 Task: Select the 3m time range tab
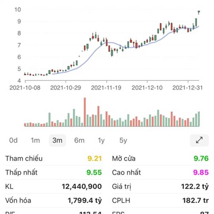click(57, 140)
